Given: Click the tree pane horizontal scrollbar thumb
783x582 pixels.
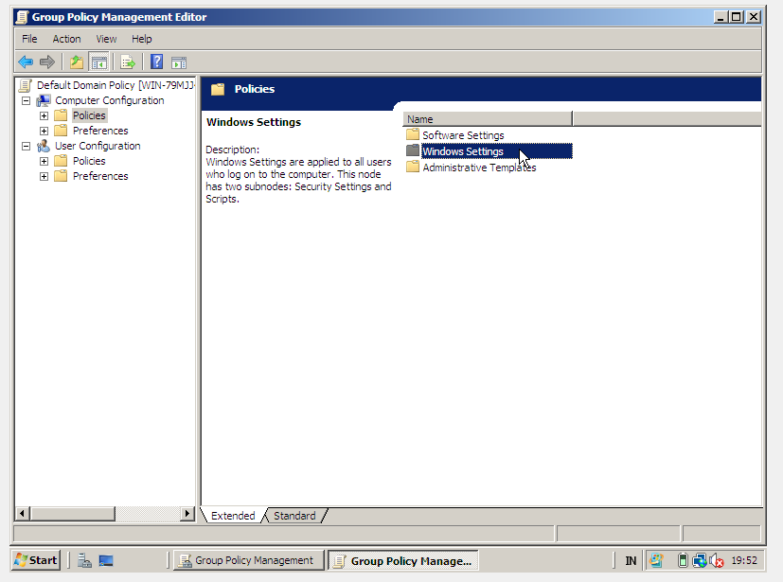Looking at the screenshot, I should tap(72, 513).
